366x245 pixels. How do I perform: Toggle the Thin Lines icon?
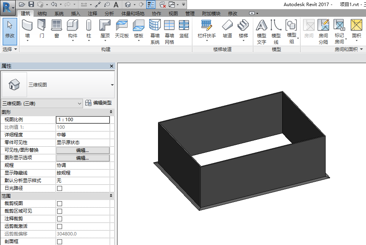point(151,4)
